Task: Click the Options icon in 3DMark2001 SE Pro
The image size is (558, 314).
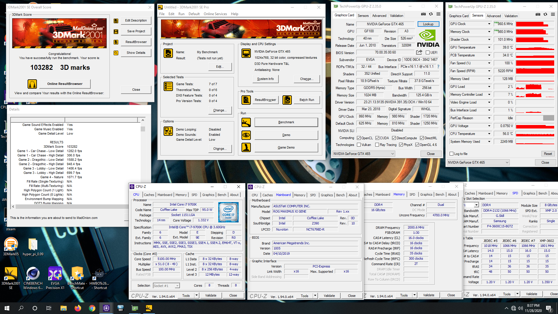Action: [x=168, y=131]
